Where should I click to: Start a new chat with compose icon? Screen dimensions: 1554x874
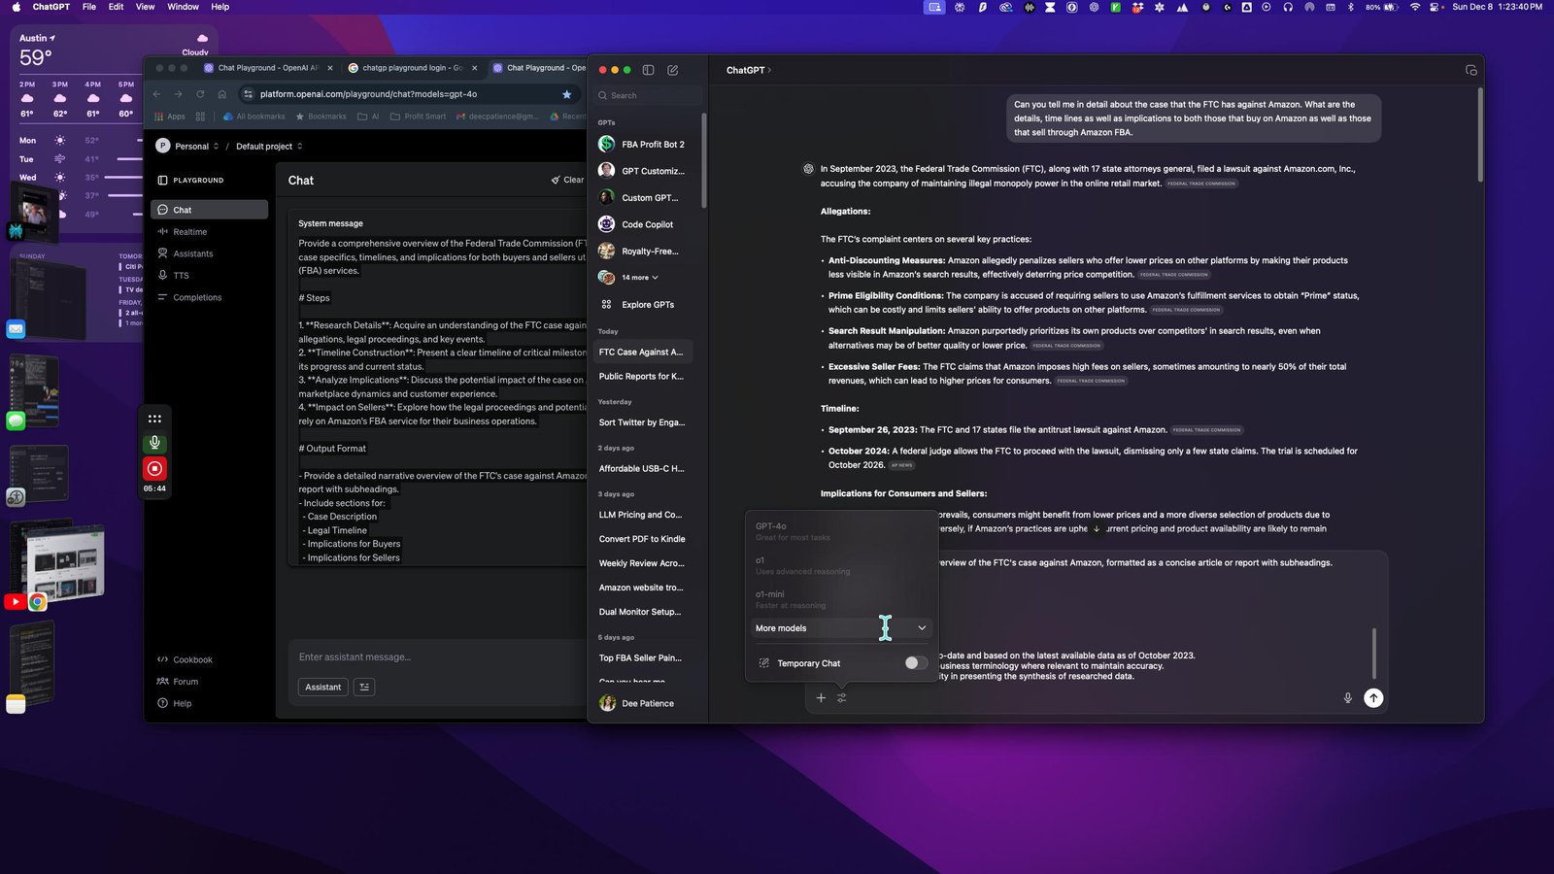tap(673, 70)
